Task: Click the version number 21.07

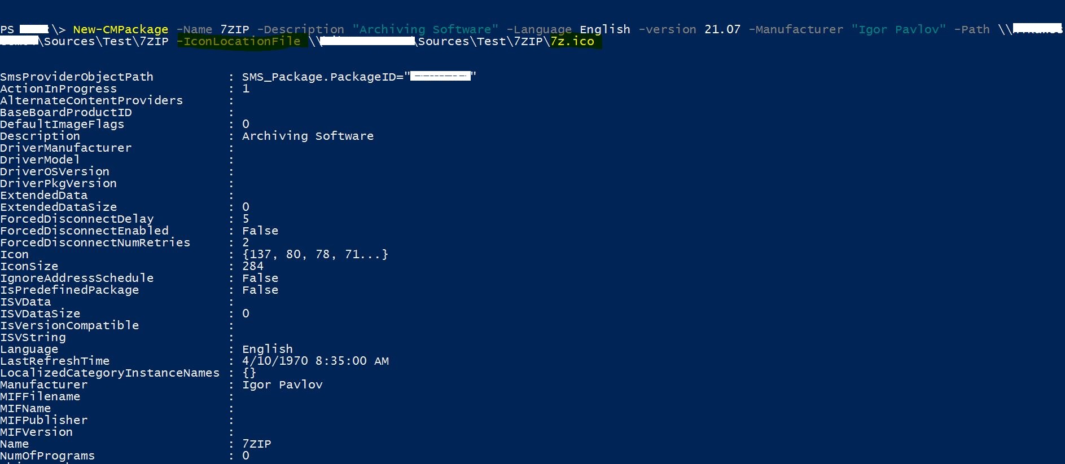Action: pyautogui.click(x=722, y=29)
